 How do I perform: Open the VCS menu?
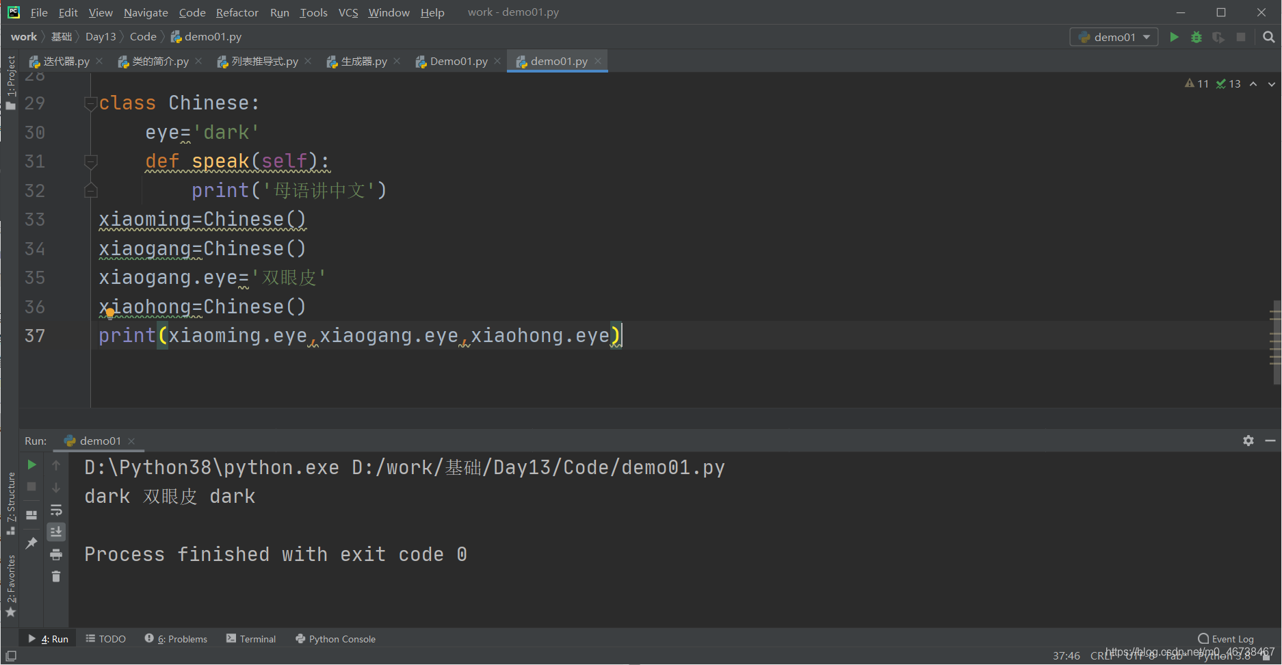pos(348,12)
